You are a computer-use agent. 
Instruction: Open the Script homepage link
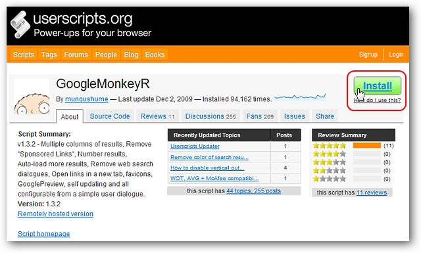44,234
